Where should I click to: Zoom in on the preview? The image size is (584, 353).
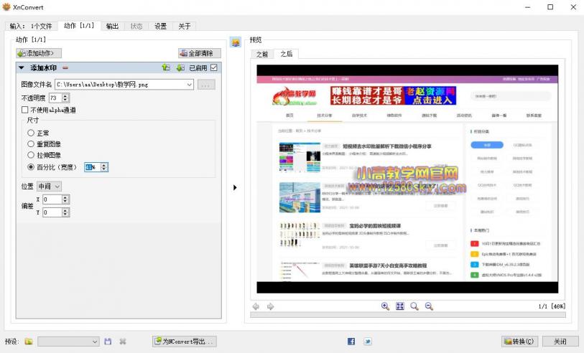pyautogui.click(x=385, y=306)
